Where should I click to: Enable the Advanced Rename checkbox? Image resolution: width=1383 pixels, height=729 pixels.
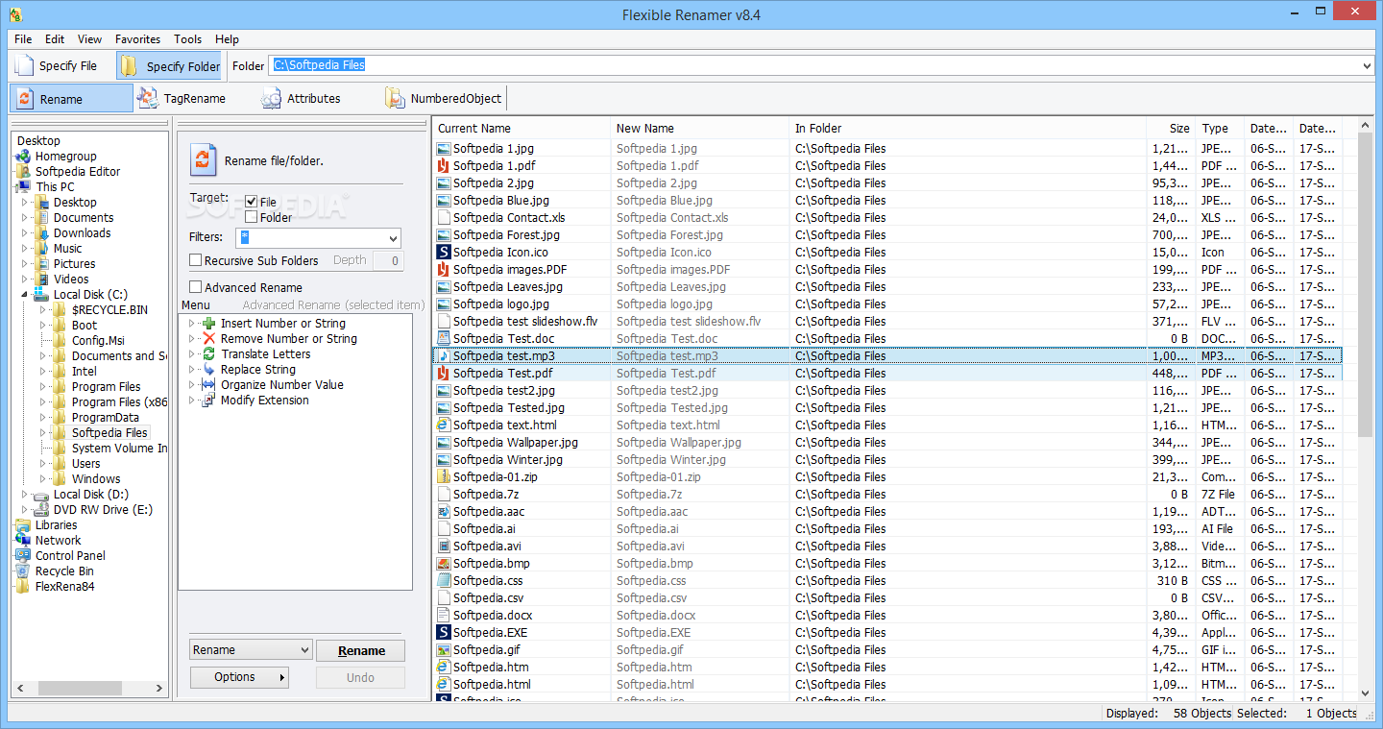pos(196,287)
